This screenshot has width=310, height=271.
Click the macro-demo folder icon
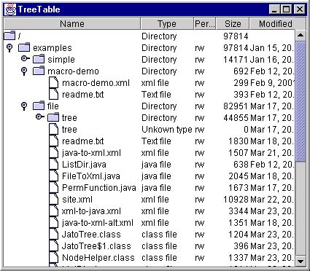click(39, 71)
